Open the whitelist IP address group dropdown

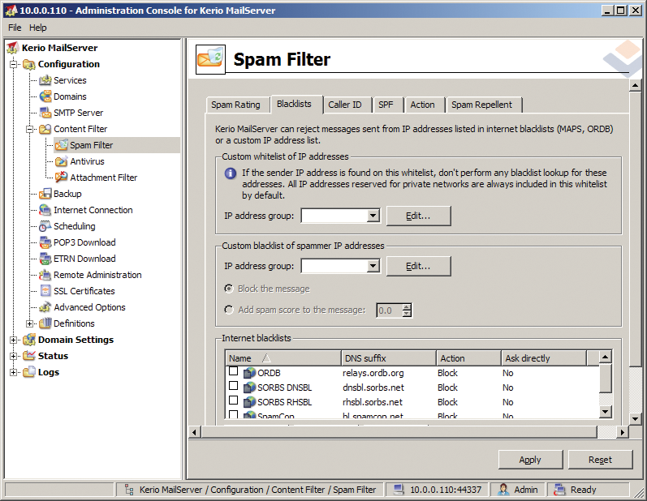[373, 216]
